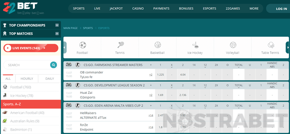The width and height of the screenshot is (290, 134).
Task: Click the play icon in Live Events button
Action: tap(8, 48)
